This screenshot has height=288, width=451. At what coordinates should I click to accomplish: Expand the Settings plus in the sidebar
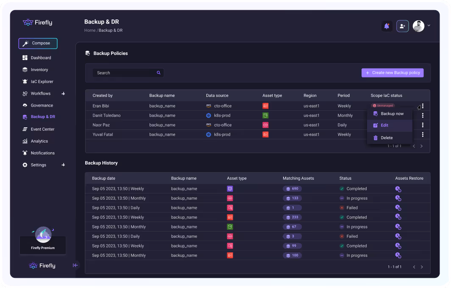tap(63, 165)
